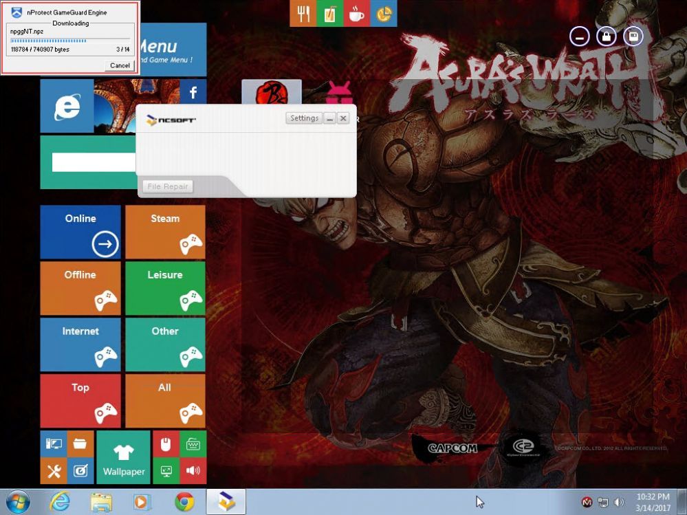Open the folder tile
The image size is (687, 515).
click(80, 444)
